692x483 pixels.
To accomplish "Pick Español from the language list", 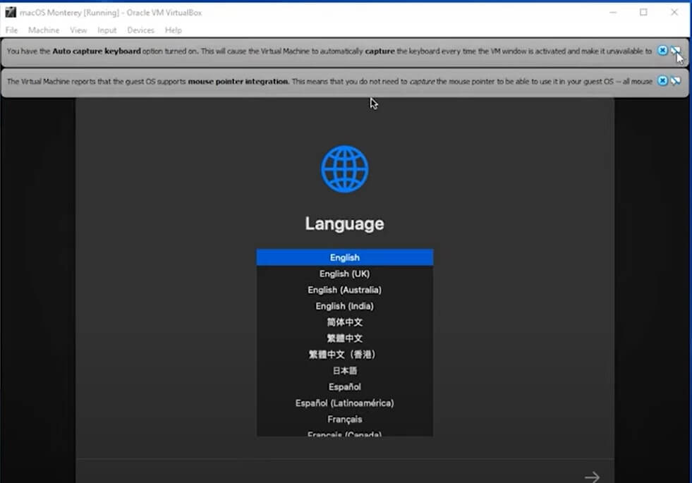I will pyautogui.click(x=344, y=387).
